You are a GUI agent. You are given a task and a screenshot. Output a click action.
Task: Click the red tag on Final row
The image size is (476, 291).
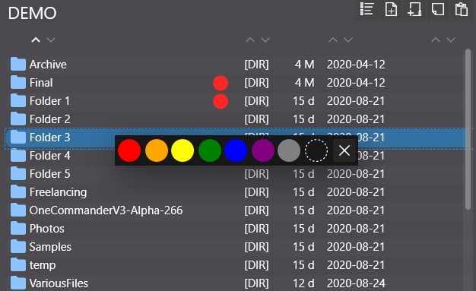(x=221, y=83)
